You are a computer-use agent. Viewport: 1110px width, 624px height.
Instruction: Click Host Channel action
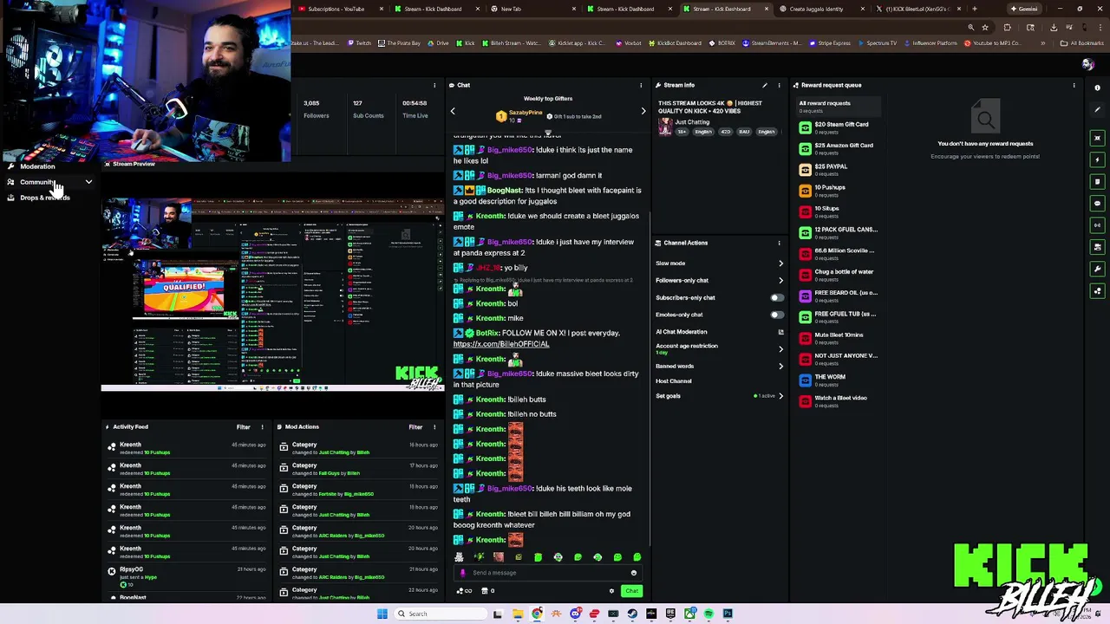(x=674, y=381)
